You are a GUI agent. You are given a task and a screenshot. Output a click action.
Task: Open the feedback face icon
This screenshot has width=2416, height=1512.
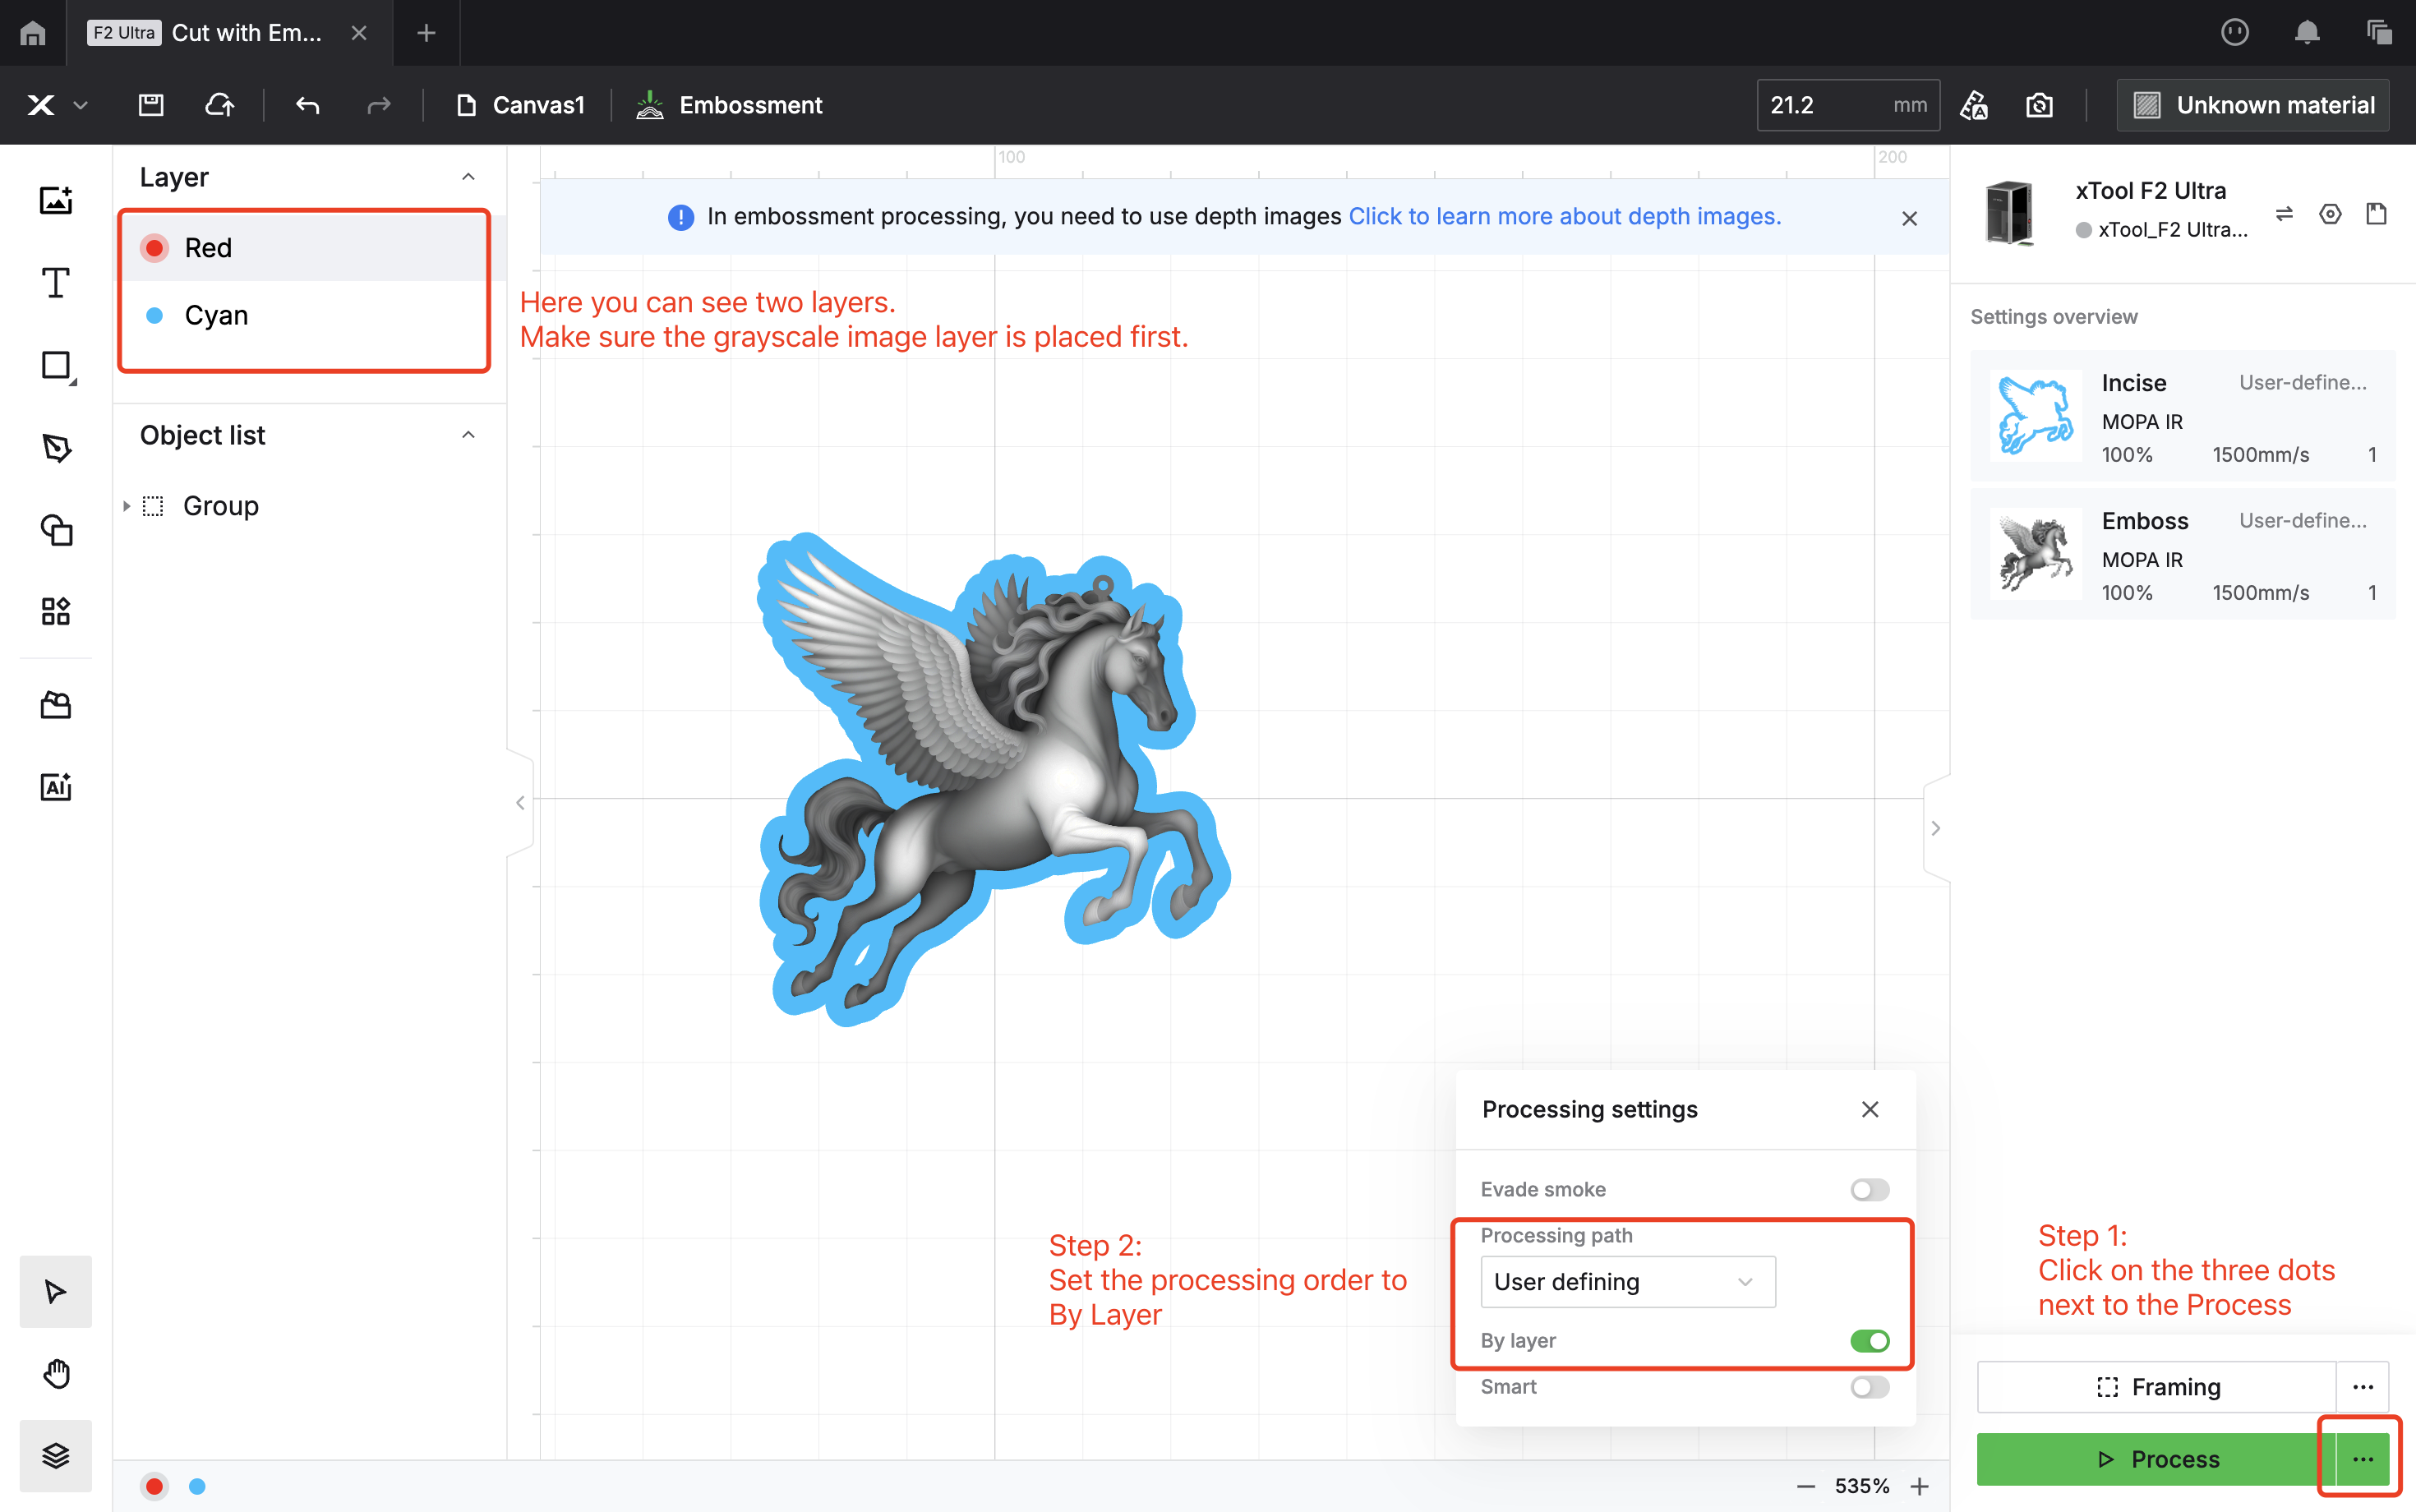[x=2235, y=33]
